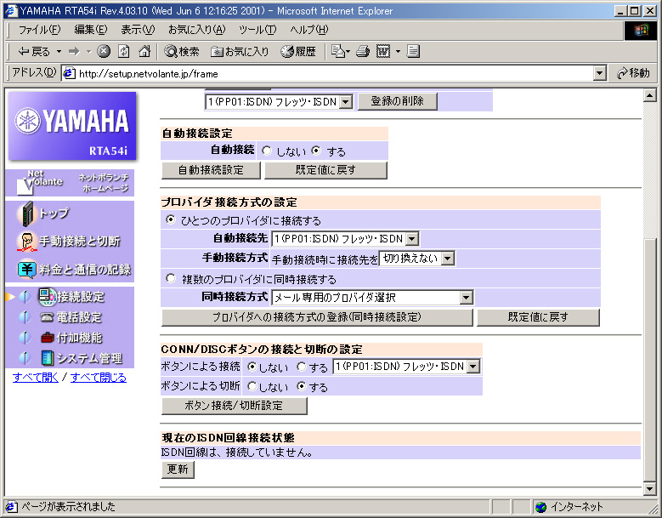Select 自動接続 しない radio button
Screen dimensions: 662x518
267,151
